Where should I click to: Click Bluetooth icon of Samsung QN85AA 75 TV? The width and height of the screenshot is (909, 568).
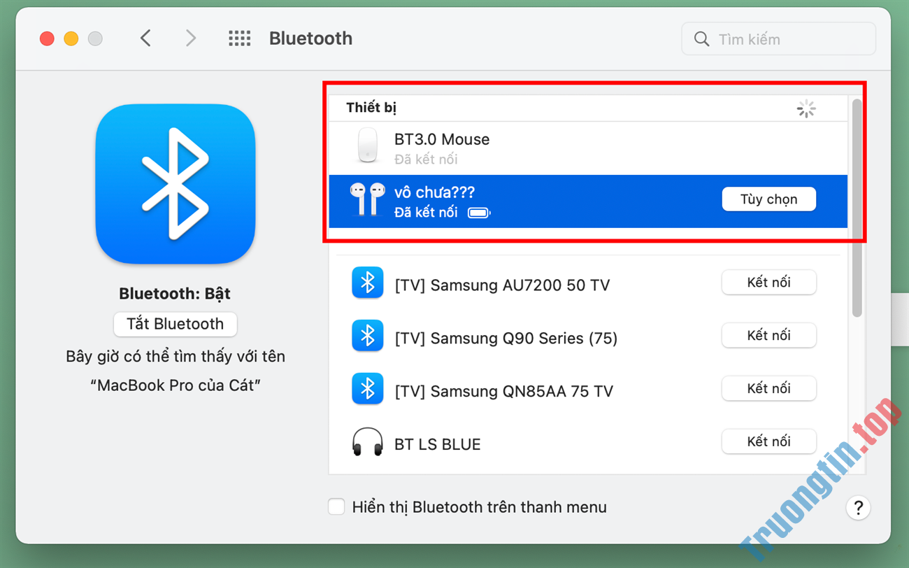pos(367,389)
